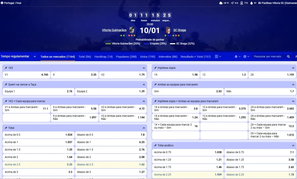The image size is (297, 179).
Task: Select Acima de 0.5 at 1.024
Action: 39,135
